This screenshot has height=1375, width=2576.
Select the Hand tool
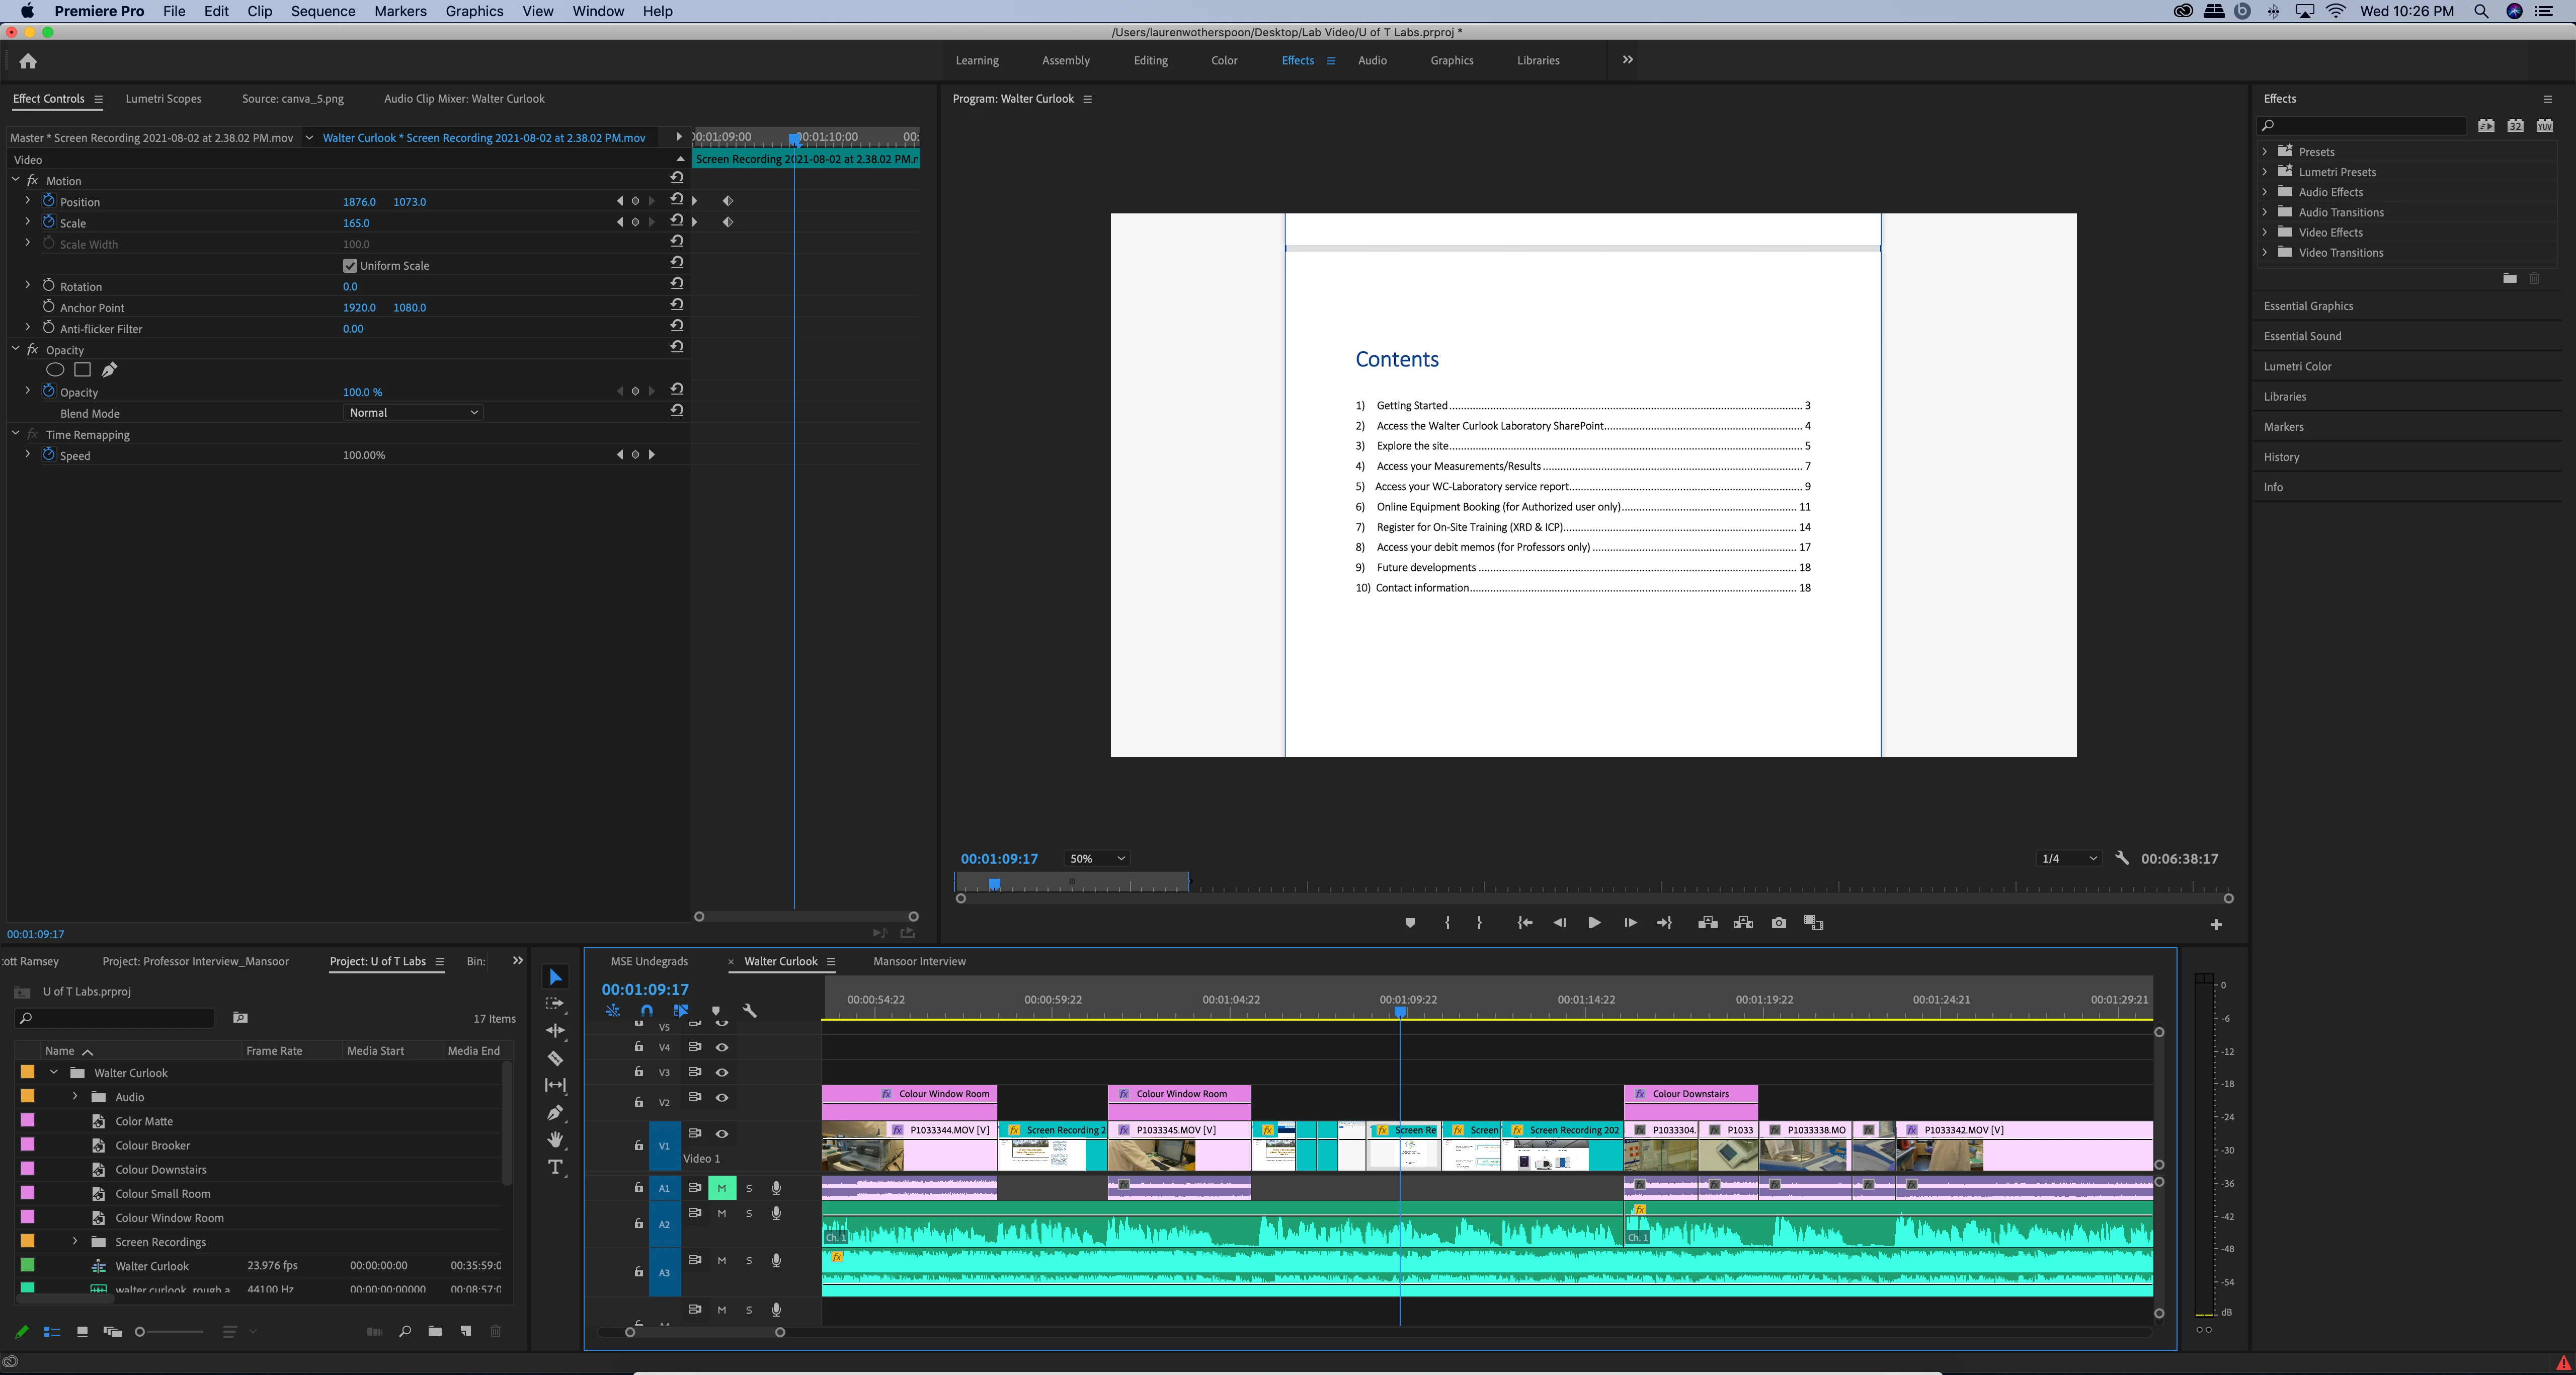[x=555, y=1139]
